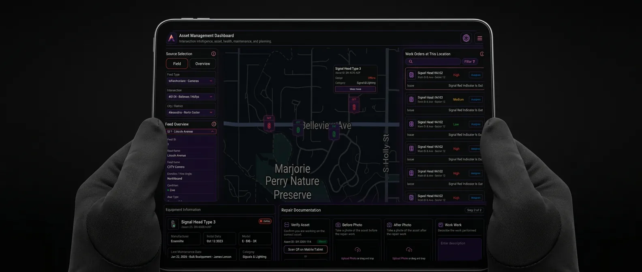
Task: Click the Live condition status
Action: [171, 190]
